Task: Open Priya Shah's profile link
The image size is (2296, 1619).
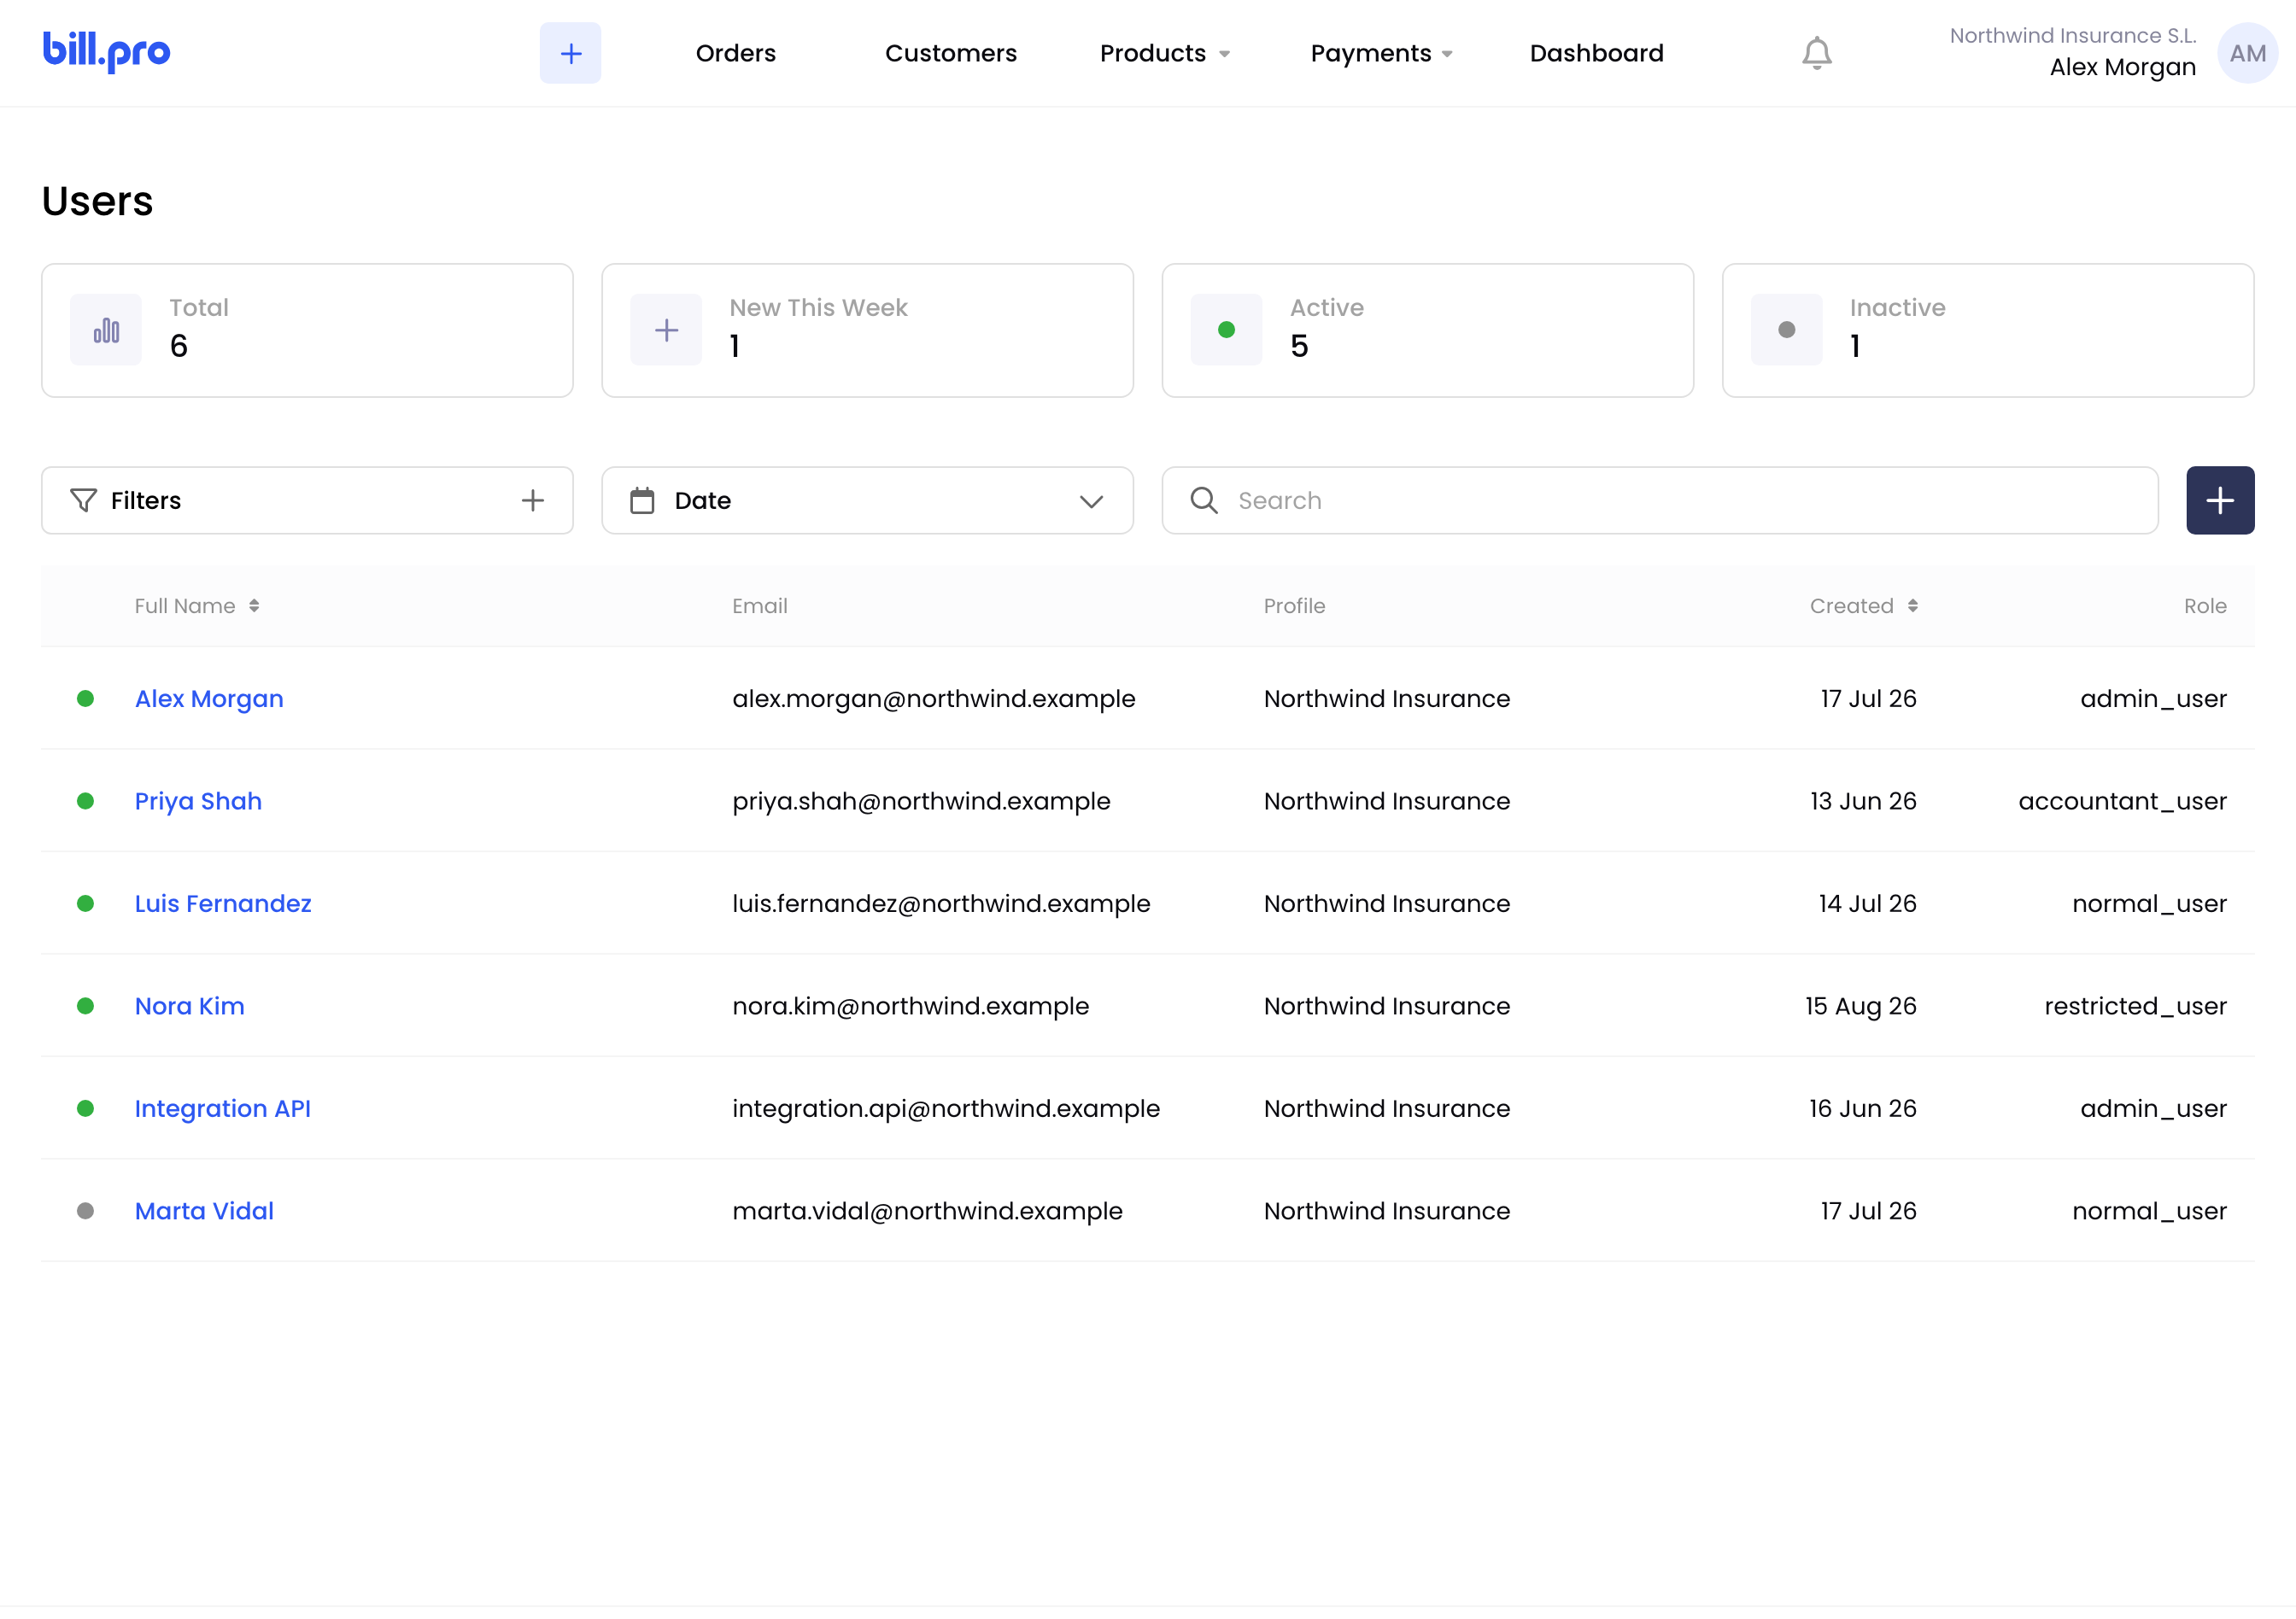Action: tap(198, 800)
